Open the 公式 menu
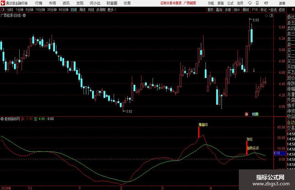 point(230,3)
